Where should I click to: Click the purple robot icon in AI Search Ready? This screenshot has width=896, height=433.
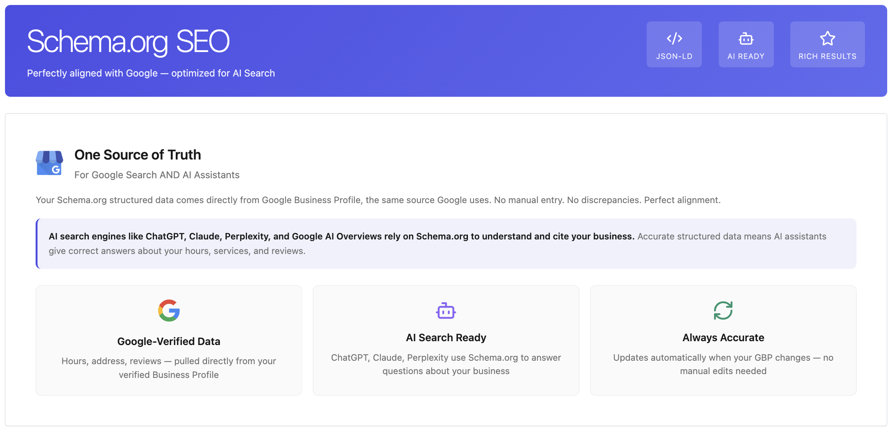click(x=446, y=311)
